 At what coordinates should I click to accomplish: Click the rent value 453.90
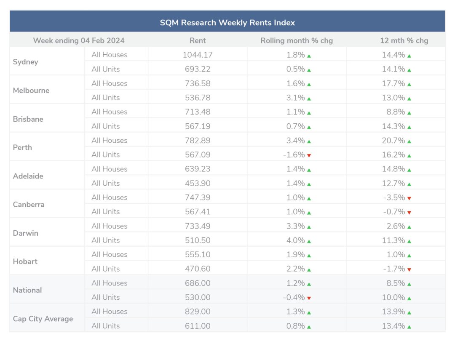click(198, 183)
